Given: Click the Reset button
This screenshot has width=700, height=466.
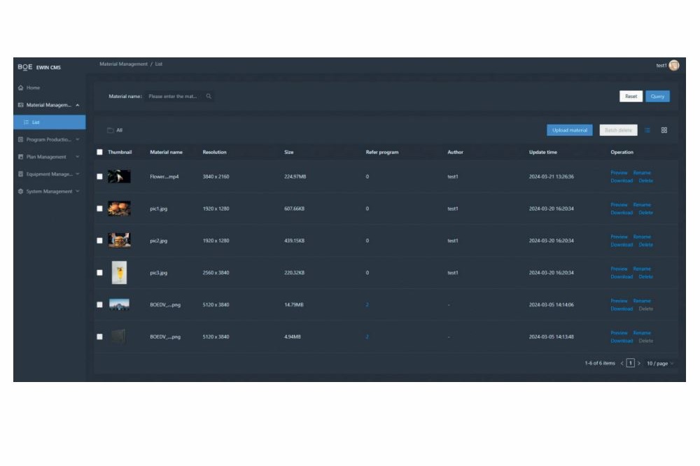Looking at the screenshot, I should pyautogui.click(x=631, y=97).
